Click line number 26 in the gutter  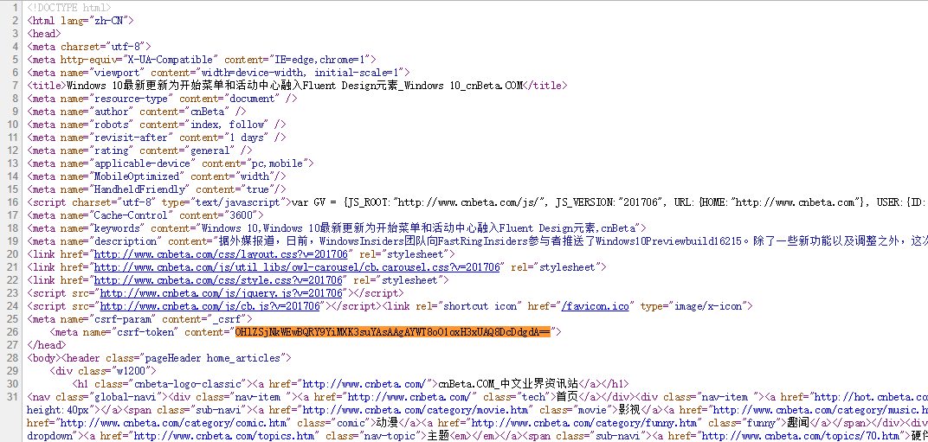[13, 332]
